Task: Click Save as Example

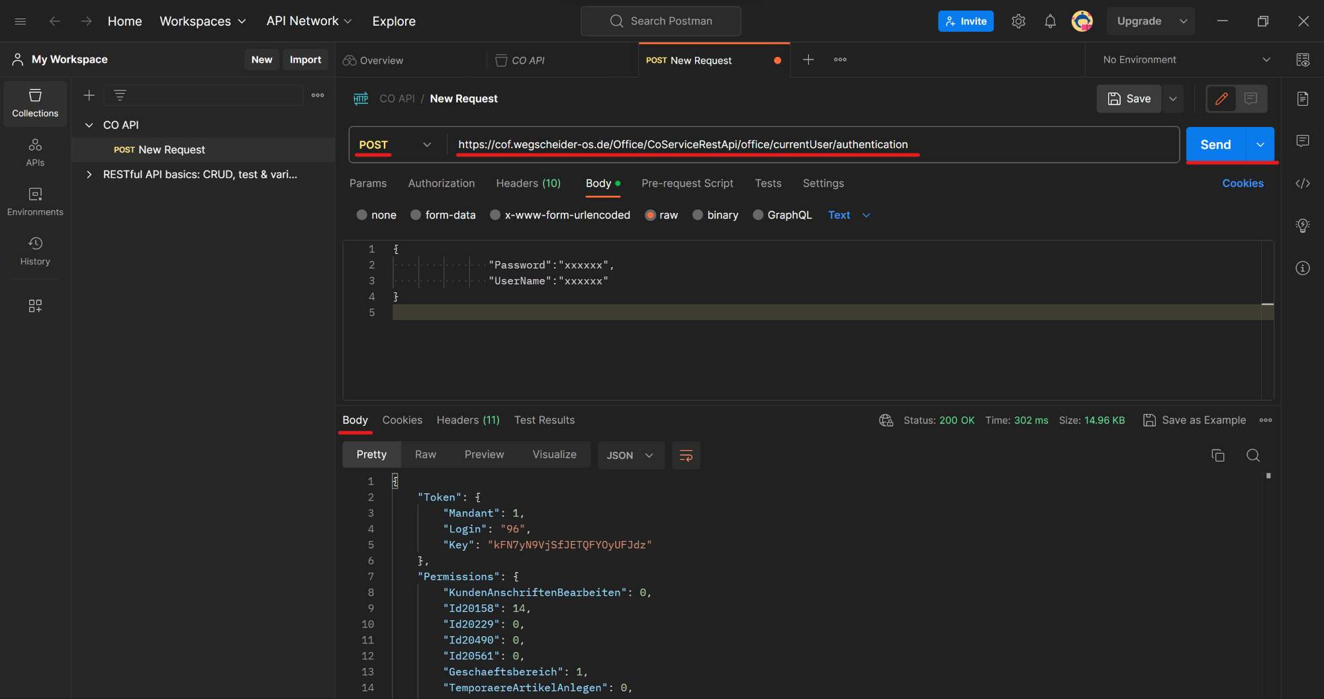Action: [x=1195, y=420]
